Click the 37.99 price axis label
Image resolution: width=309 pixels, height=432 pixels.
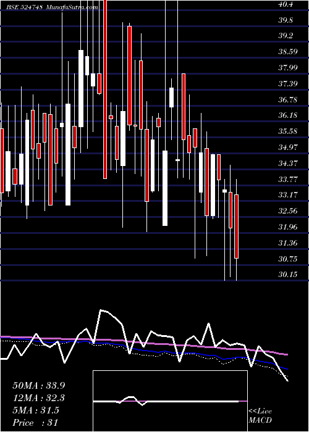pos(288,68)
